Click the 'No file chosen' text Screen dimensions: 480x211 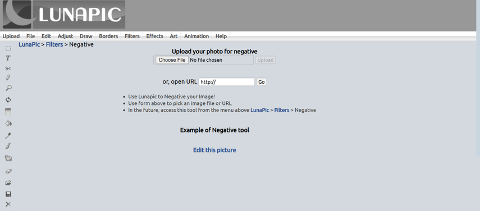(206, 60)
